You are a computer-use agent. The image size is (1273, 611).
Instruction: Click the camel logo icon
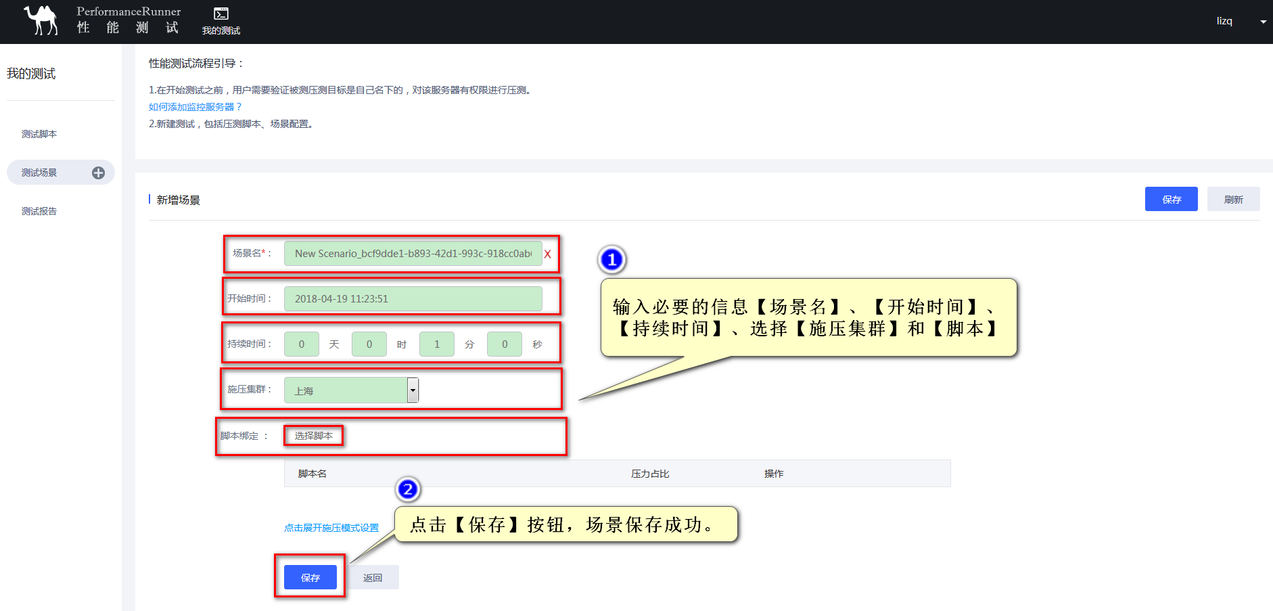[41, 20]
